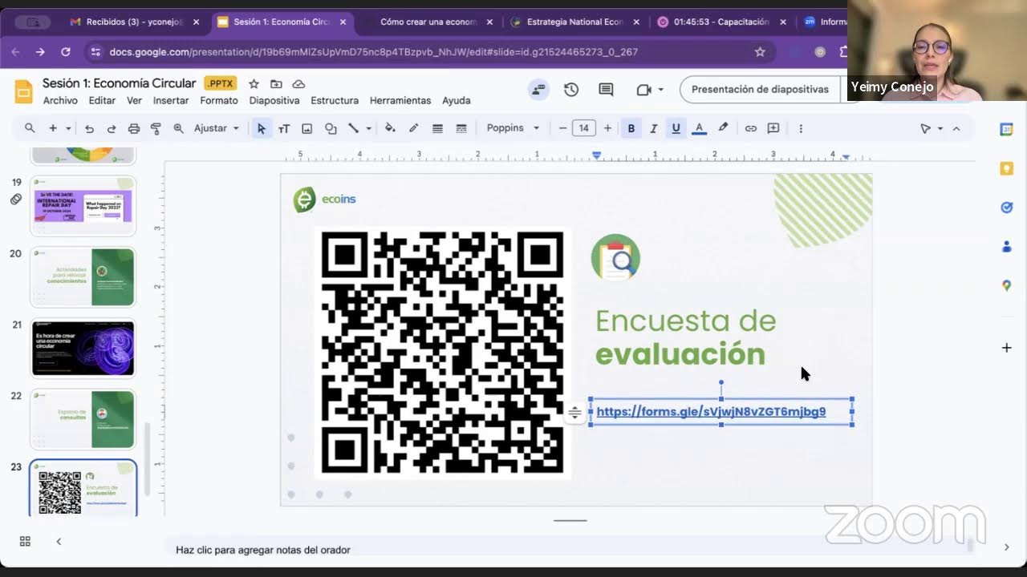This screenshot has width=1027, height=577.
Task: Click the new slide plus button
Action: point(53,128)
